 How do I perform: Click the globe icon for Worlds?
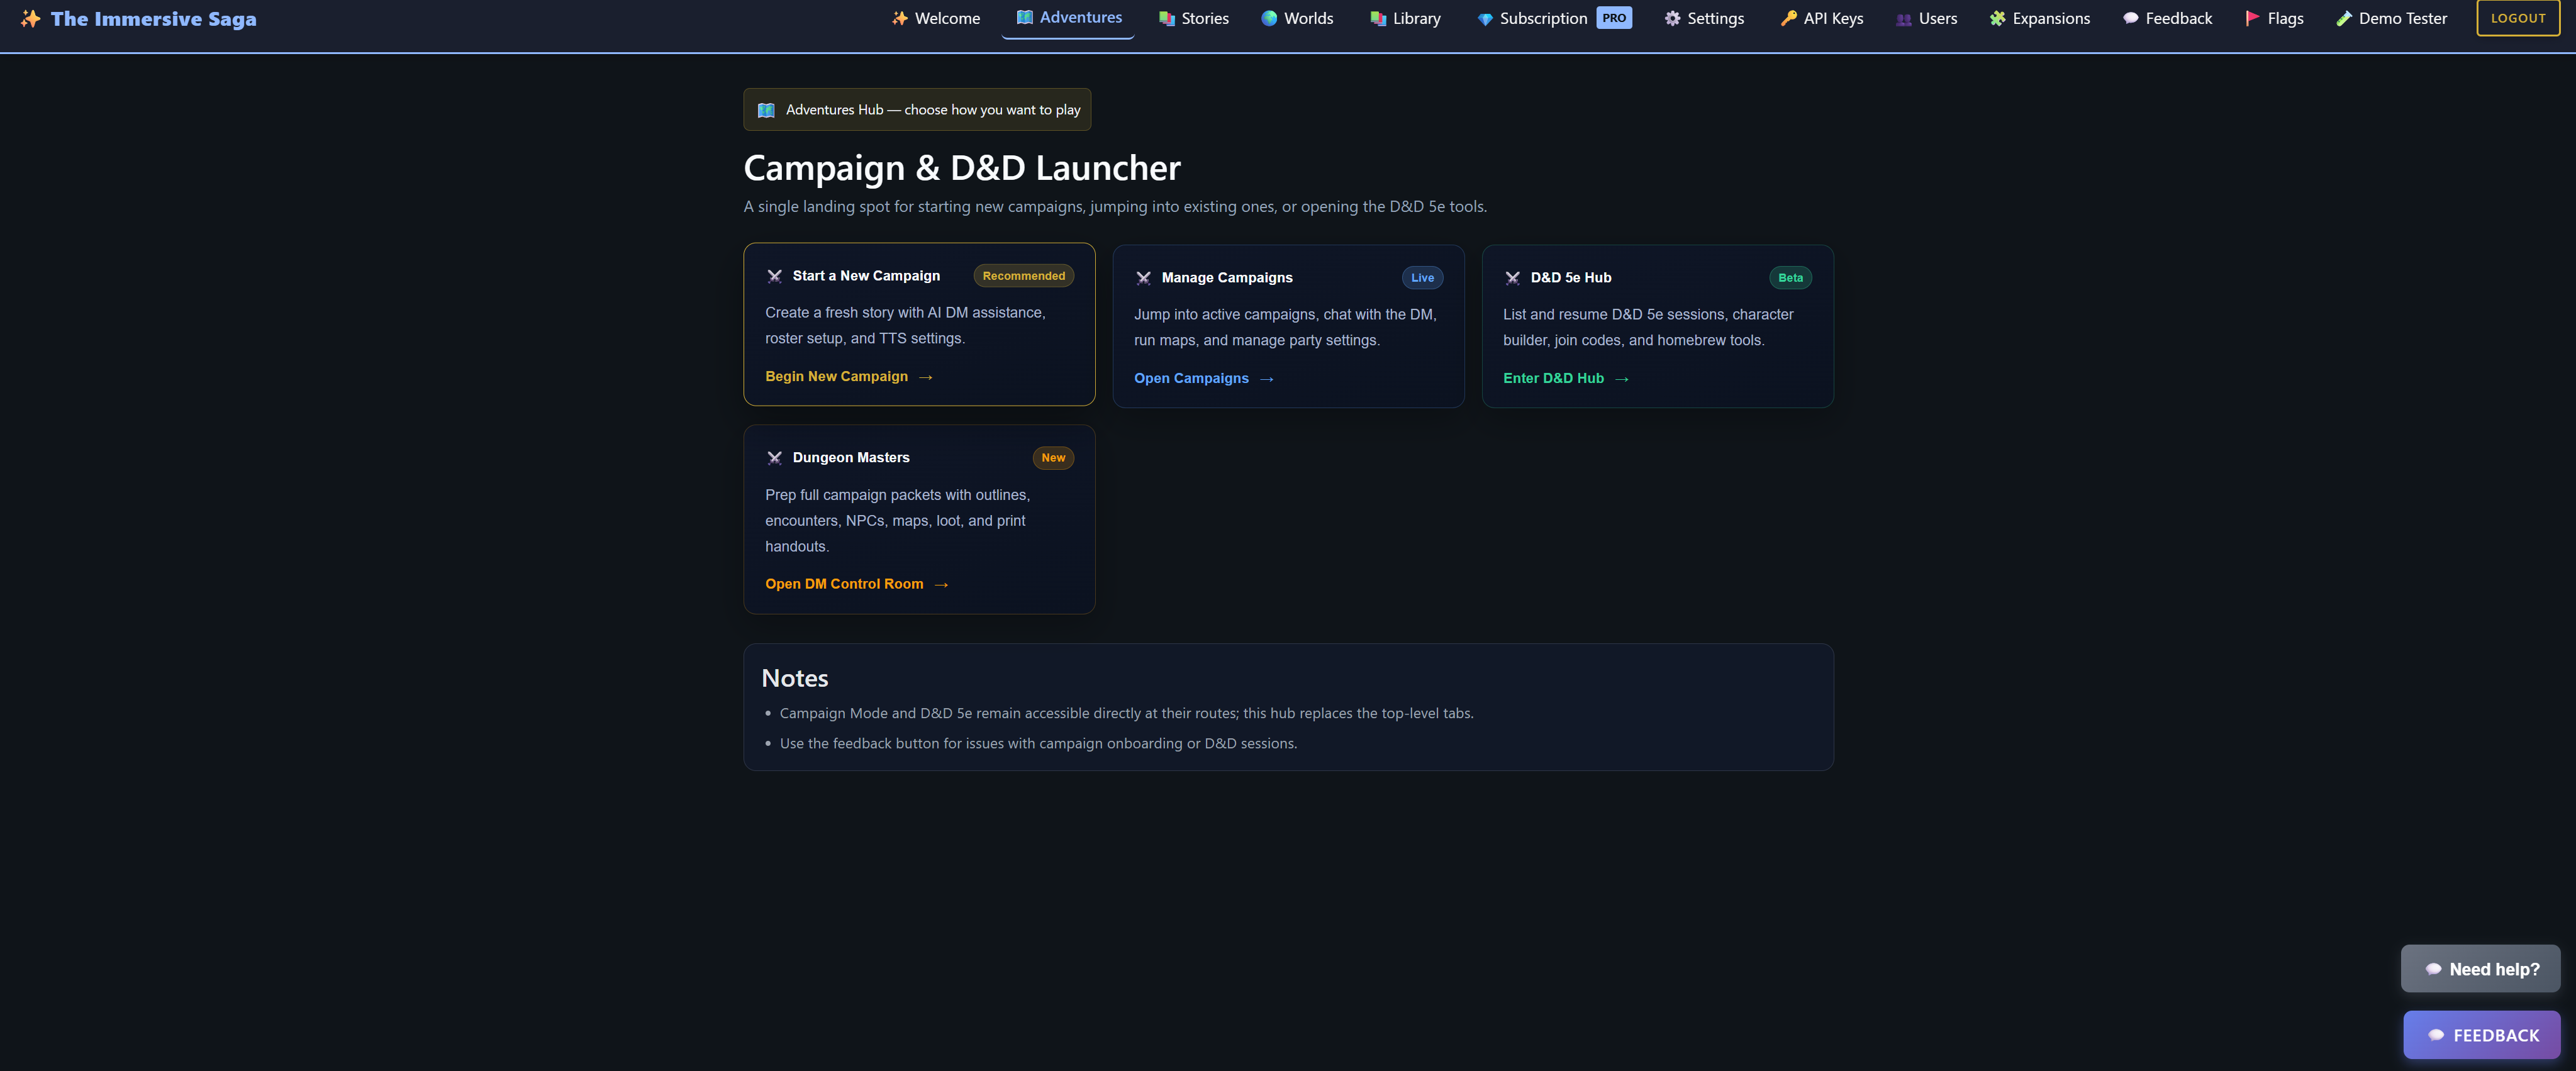pos(1269,19)
